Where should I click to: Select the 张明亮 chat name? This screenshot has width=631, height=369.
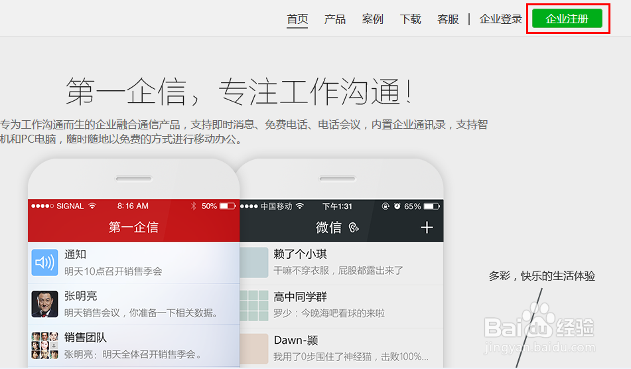pos(81,296)
